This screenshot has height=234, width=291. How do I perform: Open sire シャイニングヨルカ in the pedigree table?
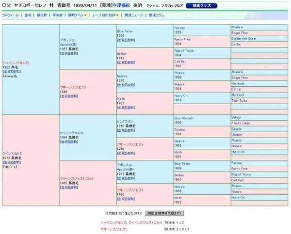pos(16,63)
